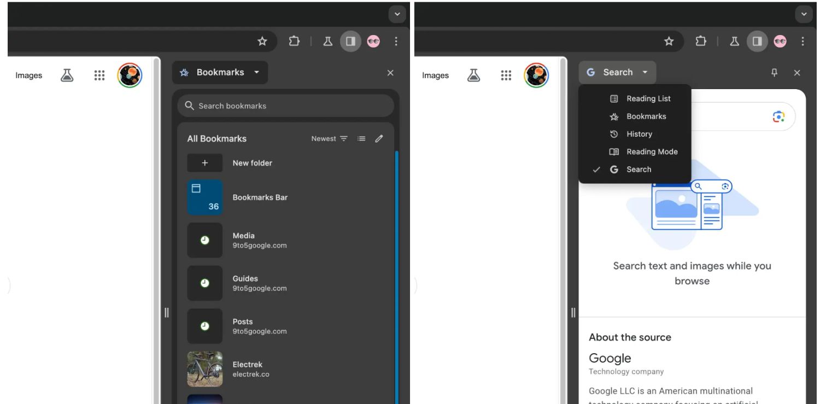Open the Google apps grid beside the Bookmarks panel
The width and height of the screenshot is (820, 404).
point(99,75)
